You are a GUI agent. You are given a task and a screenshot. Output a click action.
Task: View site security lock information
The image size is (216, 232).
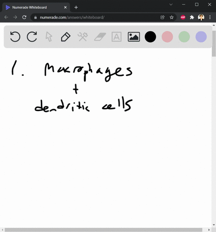click(36, 18)
